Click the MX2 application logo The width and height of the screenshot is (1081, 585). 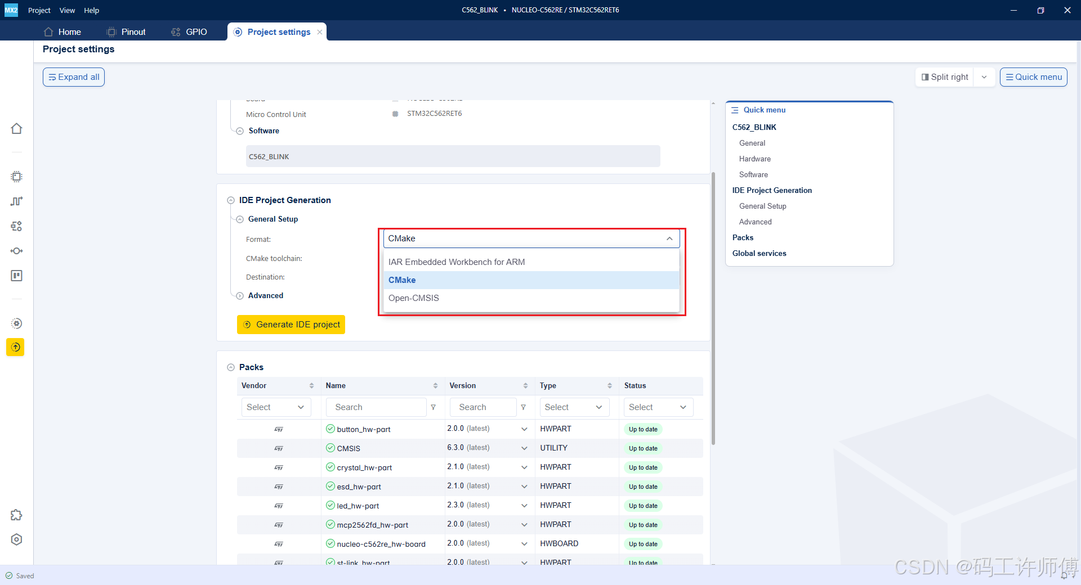(11, 10)
